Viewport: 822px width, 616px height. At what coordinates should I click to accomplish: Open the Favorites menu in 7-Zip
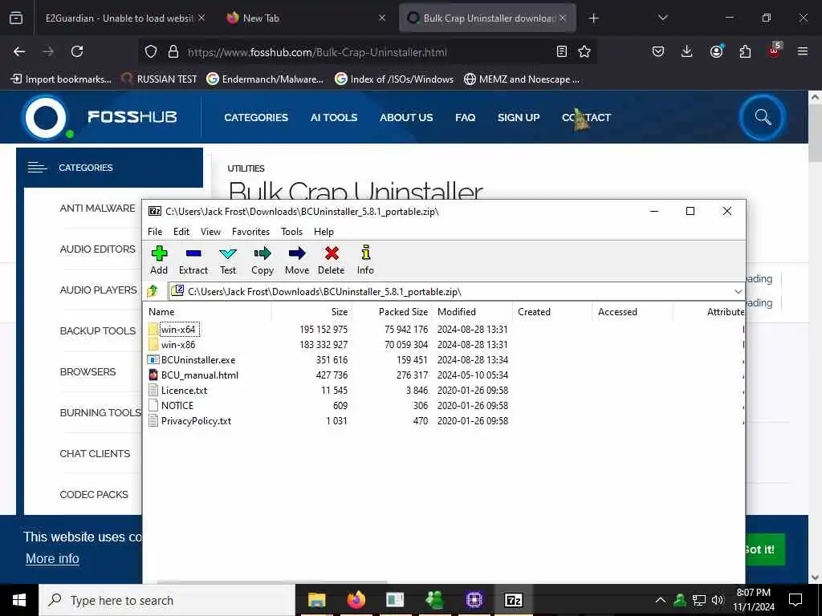tap(250, 232)
